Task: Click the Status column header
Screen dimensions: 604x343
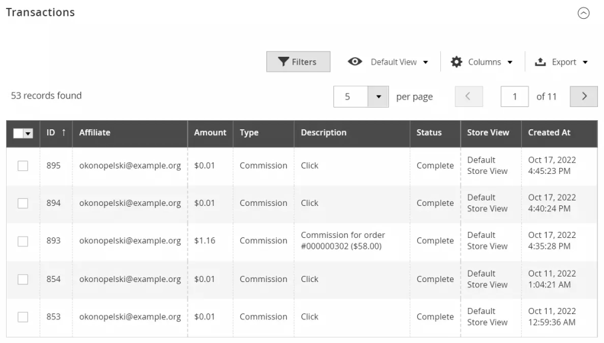Action: click(x=429, y=133)
